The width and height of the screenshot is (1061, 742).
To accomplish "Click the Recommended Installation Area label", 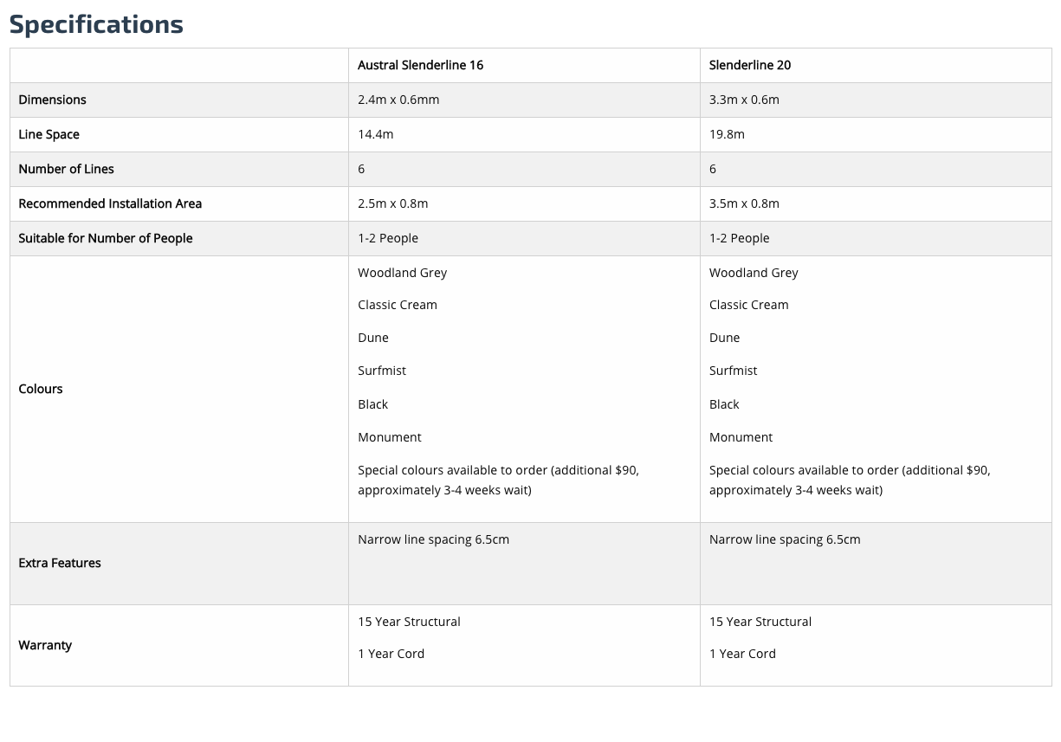I will coord(110,203).
